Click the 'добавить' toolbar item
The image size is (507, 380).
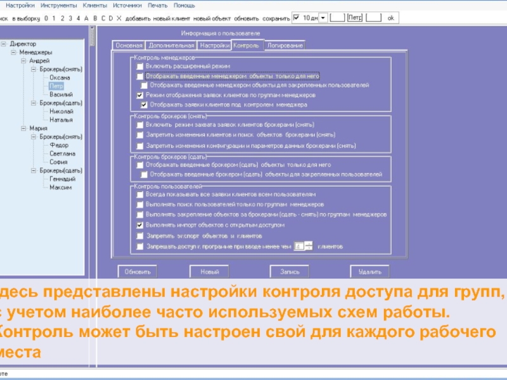(138, 18)
